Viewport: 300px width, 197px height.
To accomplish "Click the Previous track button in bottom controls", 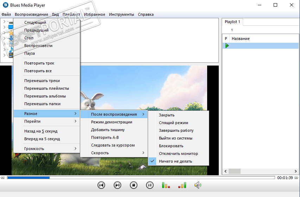I will pyautogui.click(x=101, y=185).
